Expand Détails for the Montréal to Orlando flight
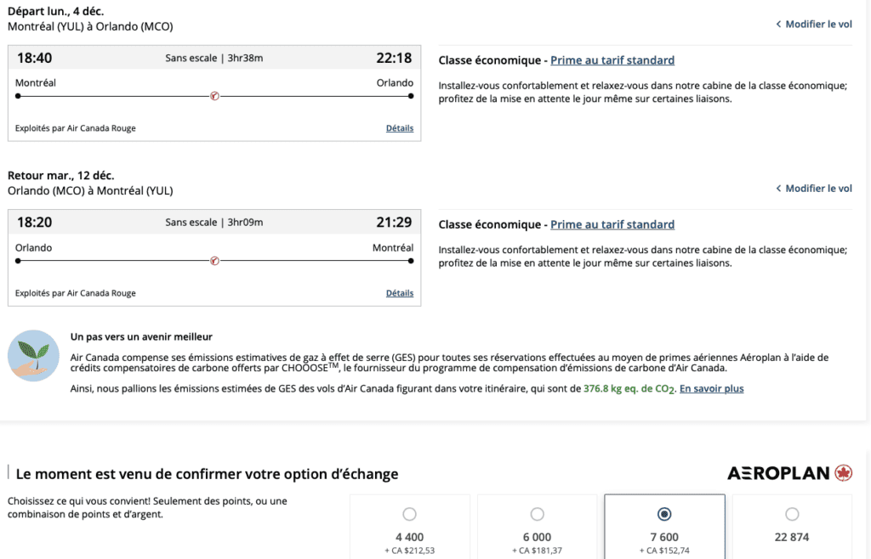Screen dimensions: 871x559 (399, 128)
